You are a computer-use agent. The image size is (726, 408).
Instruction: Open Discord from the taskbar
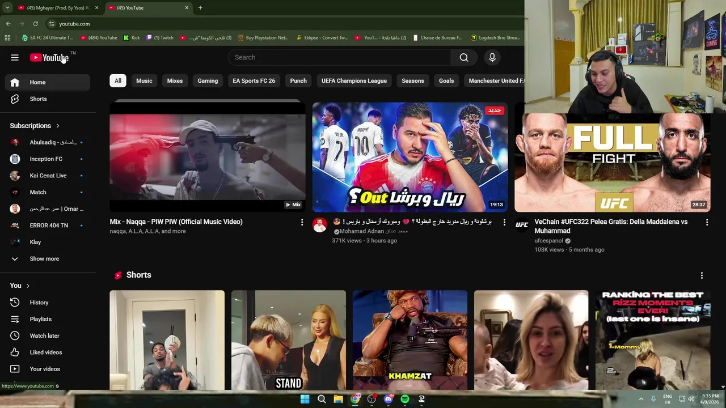389,399
